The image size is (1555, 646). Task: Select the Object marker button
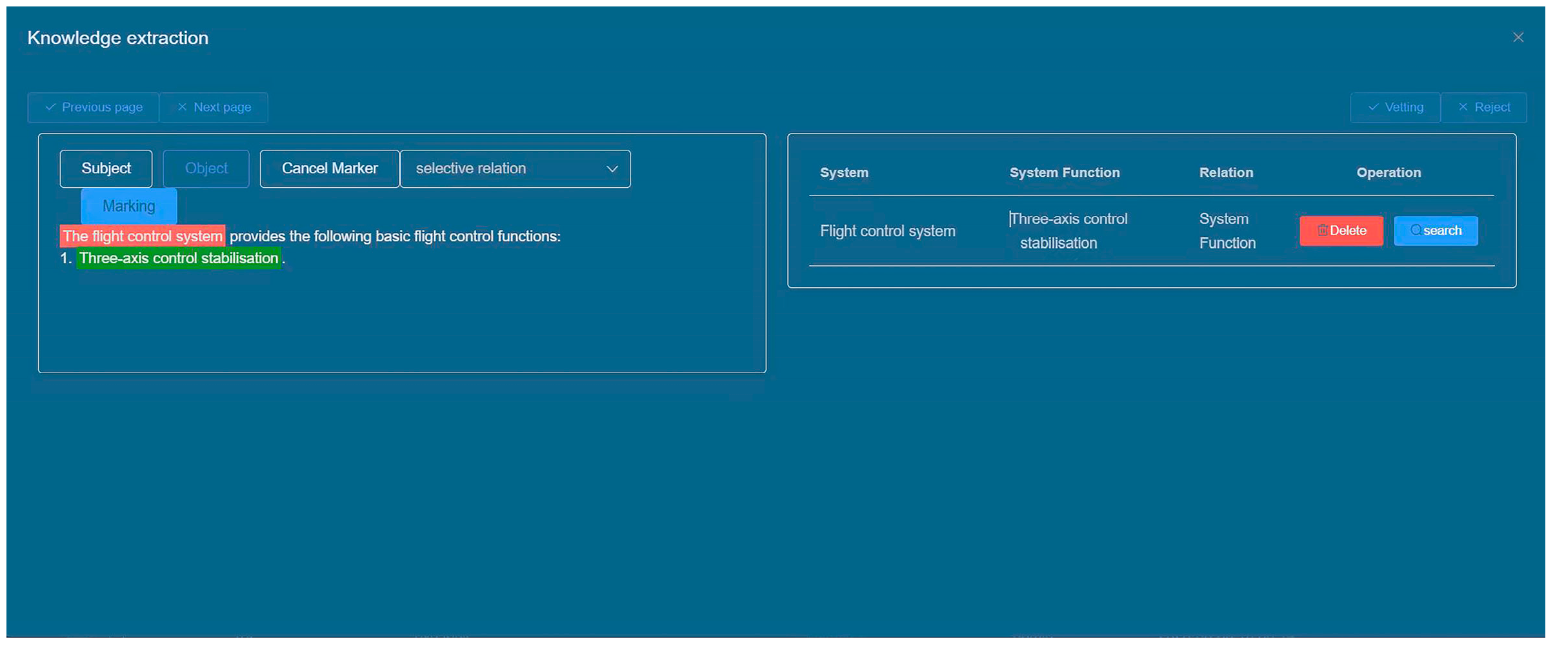pos(206,168)
